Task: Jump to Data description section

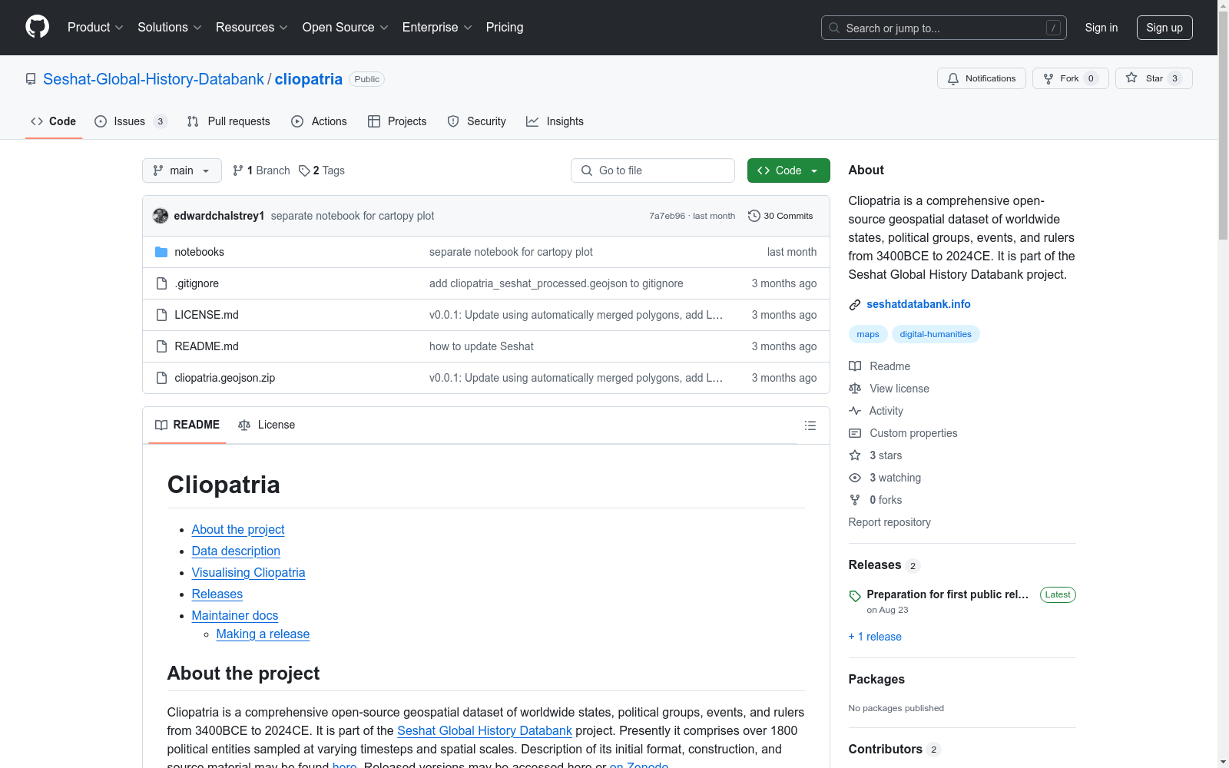Action: click(236, 551)
